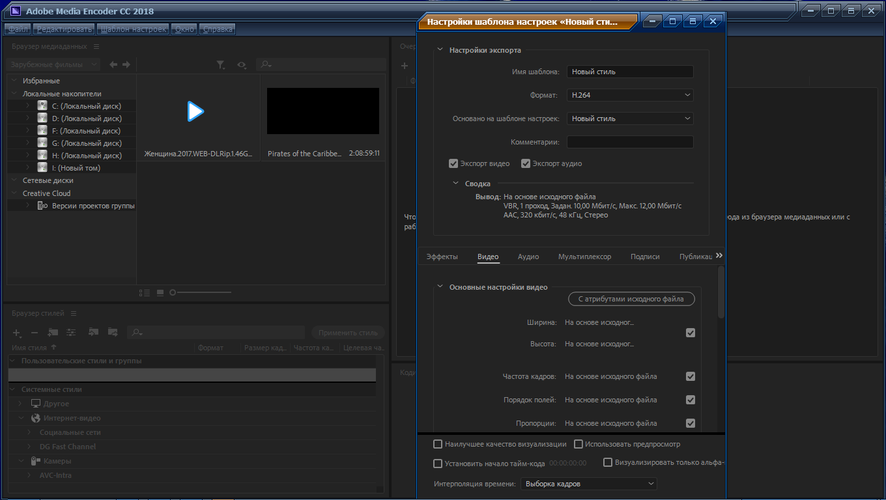Open the Основано на шаблоне настроек dropdown
Screen dimensions: 886x500
click(x=630, y=118)
